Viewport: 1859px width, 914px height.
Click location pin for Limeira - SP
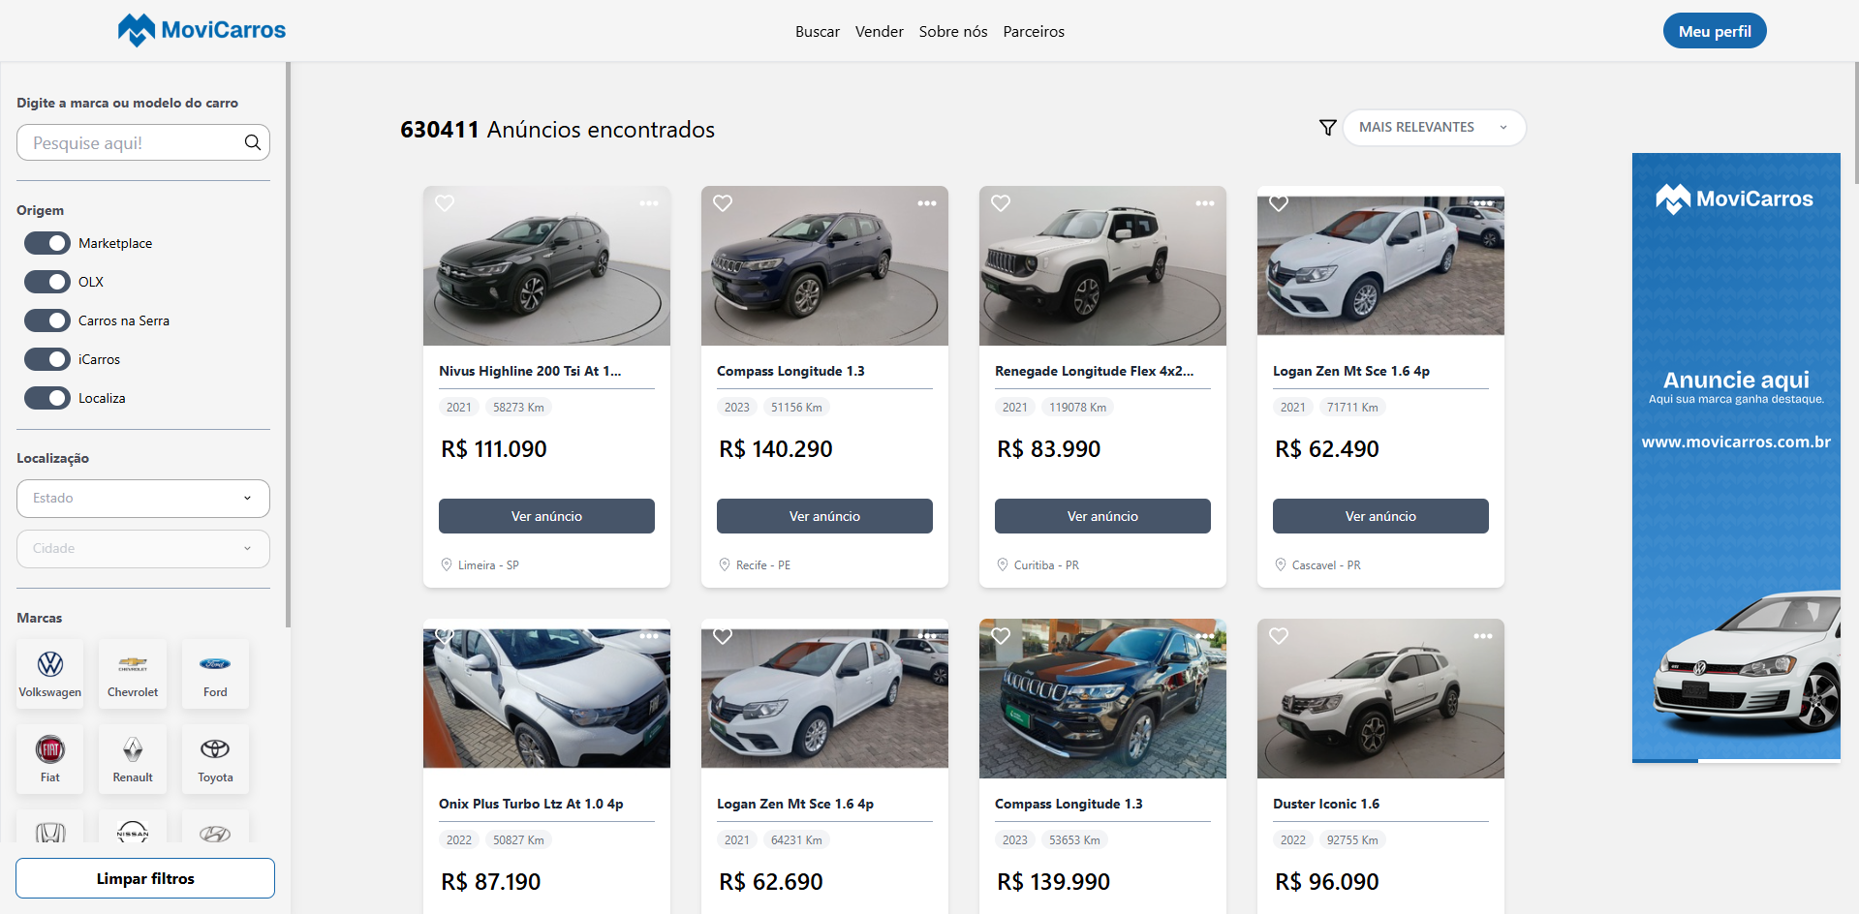447,564
